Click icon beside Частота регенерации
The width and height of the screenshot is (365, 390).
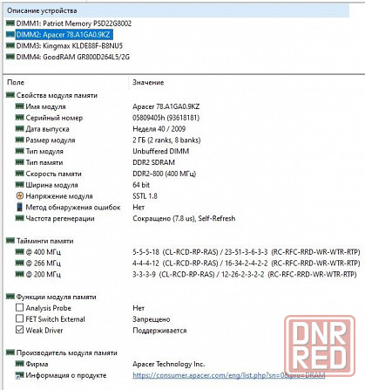[x=19, y=218]
